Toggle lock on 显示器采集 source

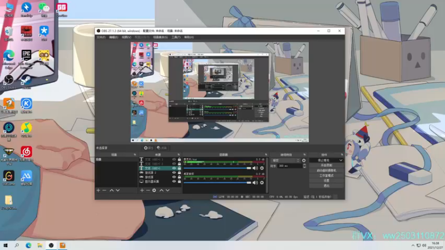pos(179,182)
